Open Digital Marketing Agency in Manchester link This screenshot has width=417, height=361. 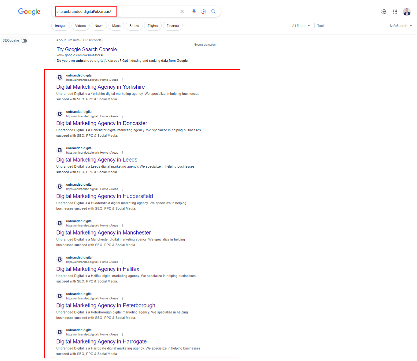104,233
